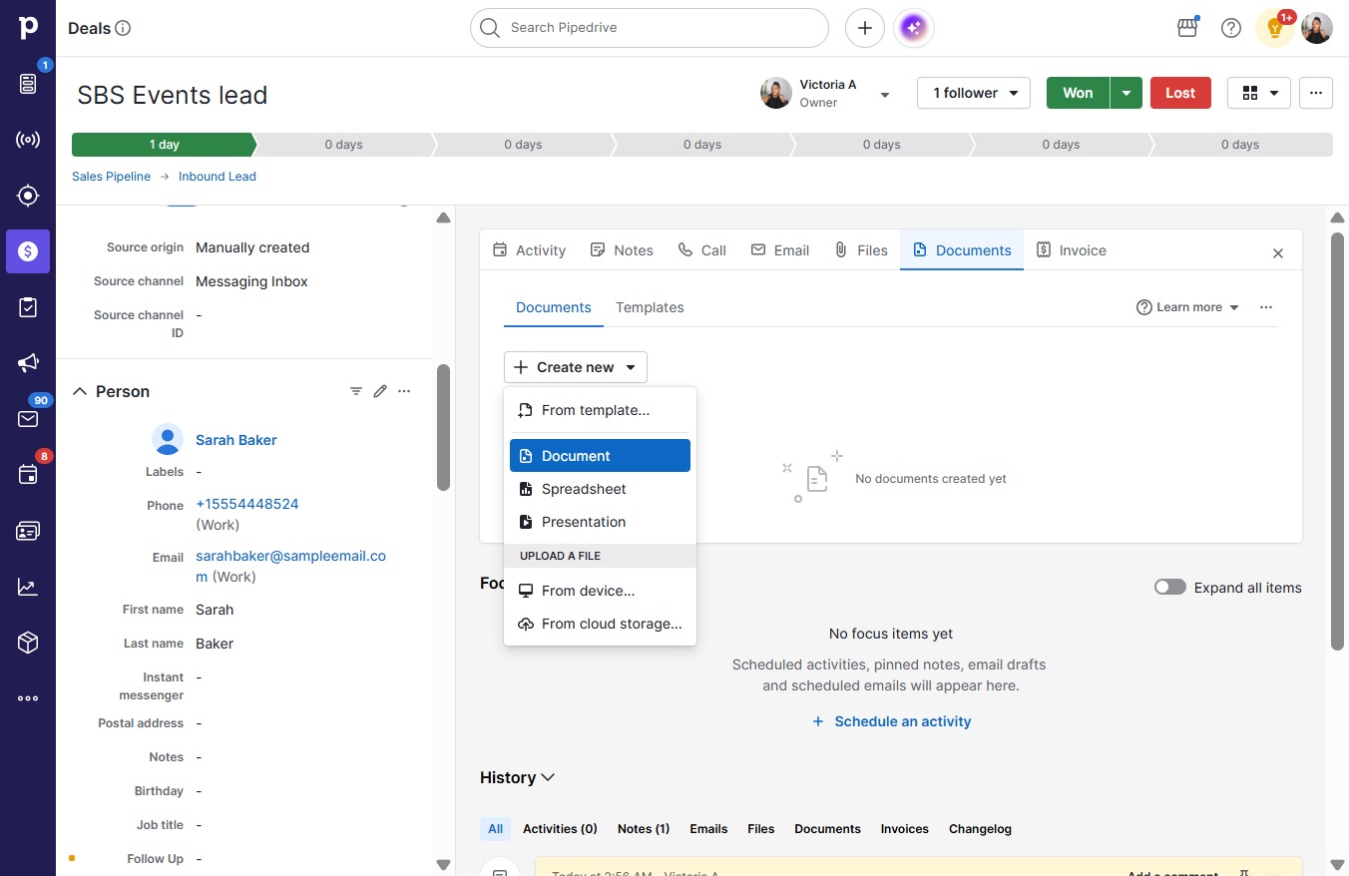This screenshot has width=1349, height=876.
Task: Select Document from Create new menu
Action: [600, 456]
